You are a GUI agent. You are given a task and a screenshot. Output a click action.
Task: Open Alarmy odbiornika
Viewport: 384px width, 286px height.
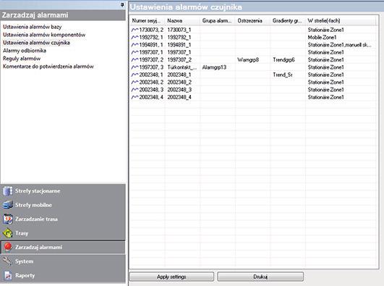point(25,51)
